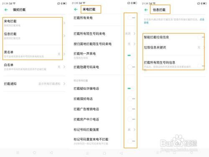Toggle 智能拦截垃圾信息 switch
The width and height of the screenshot is (209, 157).
[x=201, y=37]
